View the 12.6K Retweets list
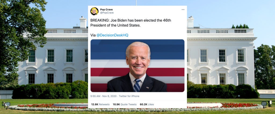Viewport: 275px width, 114px height. (100, 104)
